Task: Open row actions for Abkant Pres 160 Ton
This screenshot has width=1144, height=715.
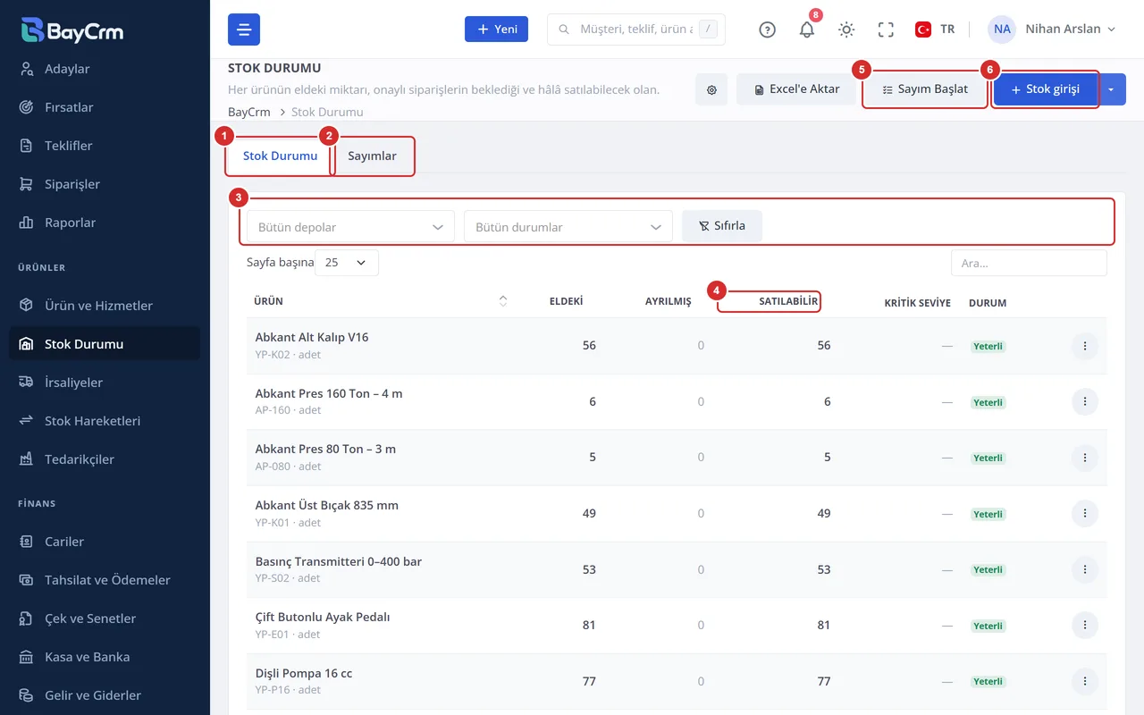Action: [1084, 402]
